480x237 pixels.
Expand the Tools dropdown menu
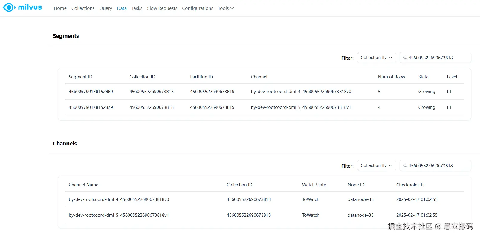point(226,8)
